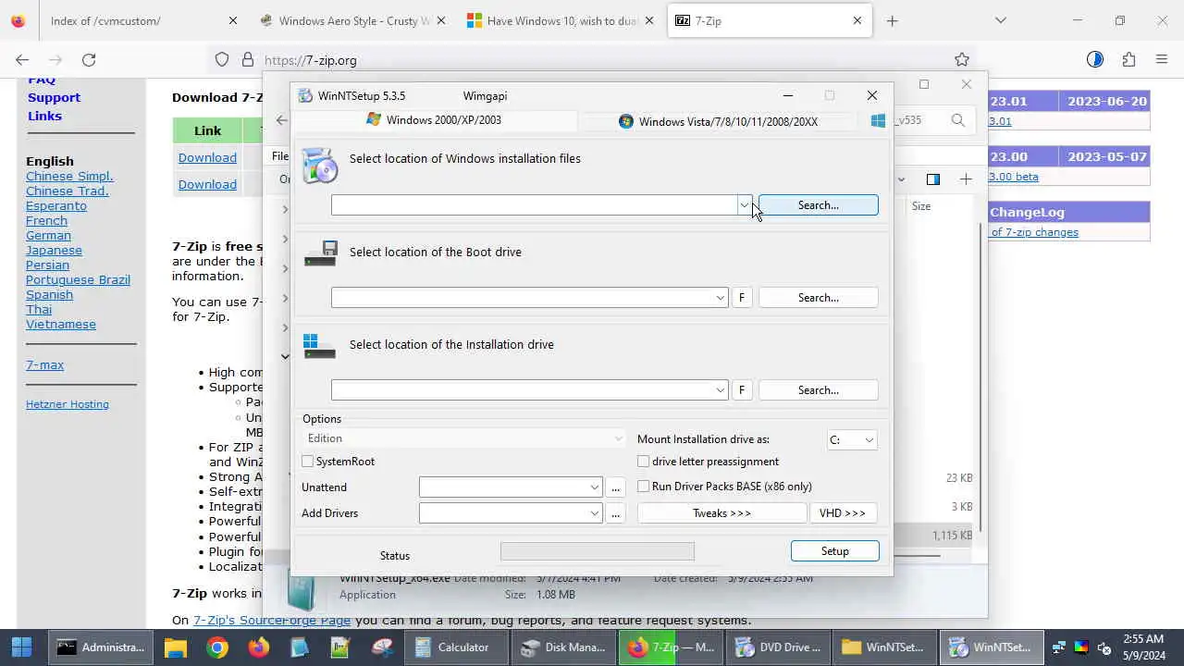Click the tracking protection shield icon
Screen dimensions: 1184x666
pos(222,59)
